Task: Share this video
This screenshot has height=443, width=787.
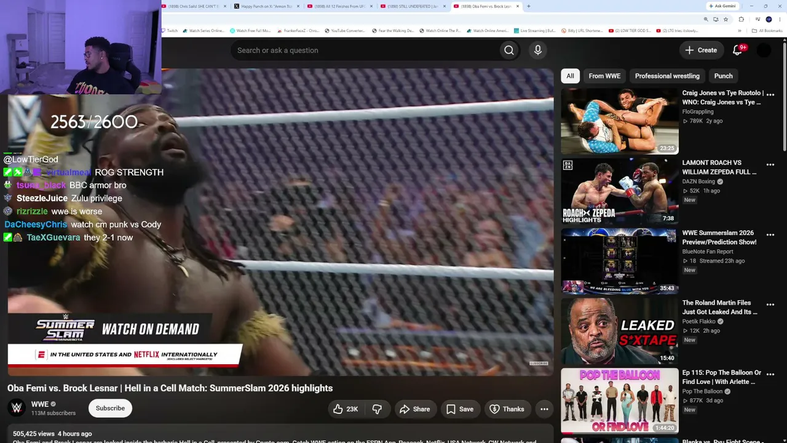Action: pyautogui.click(x=414, y=409)
